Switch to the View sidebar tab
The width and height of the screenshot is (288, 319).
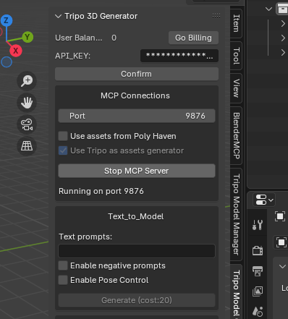tap(236, 88)
